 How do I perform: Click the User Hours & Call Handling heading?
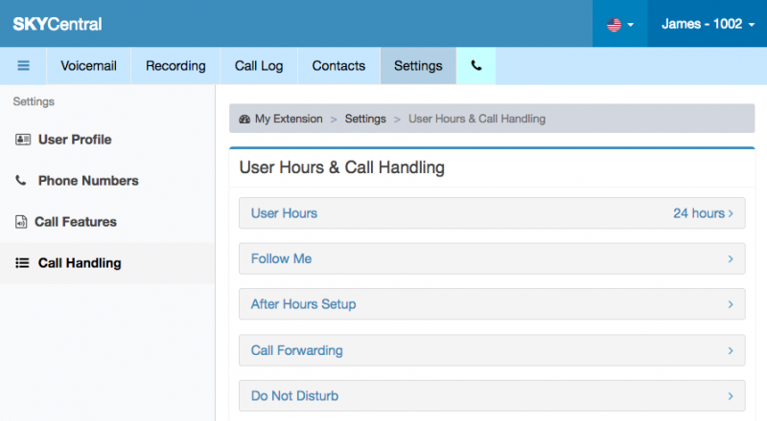[342, 167]
